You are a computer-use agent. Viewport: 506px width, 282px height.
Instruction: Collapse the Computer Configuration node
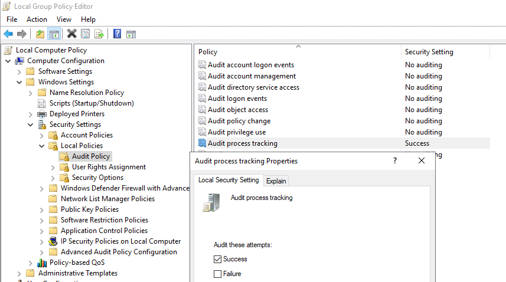tap(8, 61)
